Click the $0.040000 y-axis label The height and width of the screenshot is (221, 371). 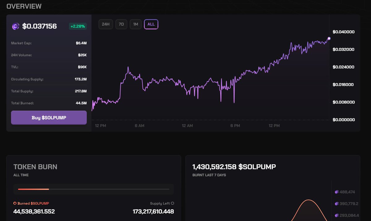(343, 32)
